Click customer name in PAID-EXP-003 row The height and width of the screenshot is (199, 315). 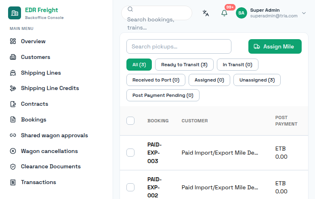click(220, 153)
